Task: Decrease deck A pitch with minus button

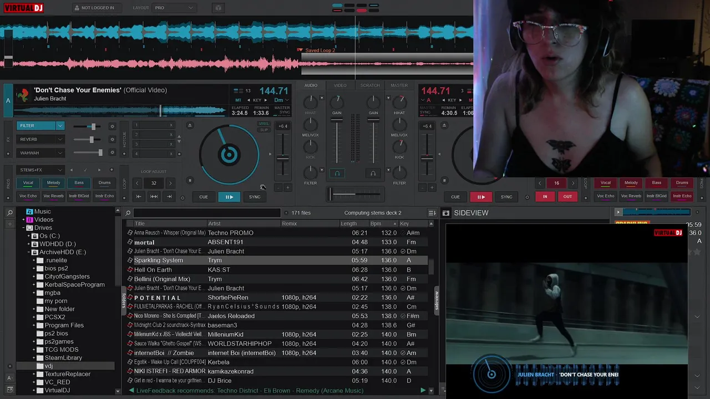Action: (x=278, y=187)
